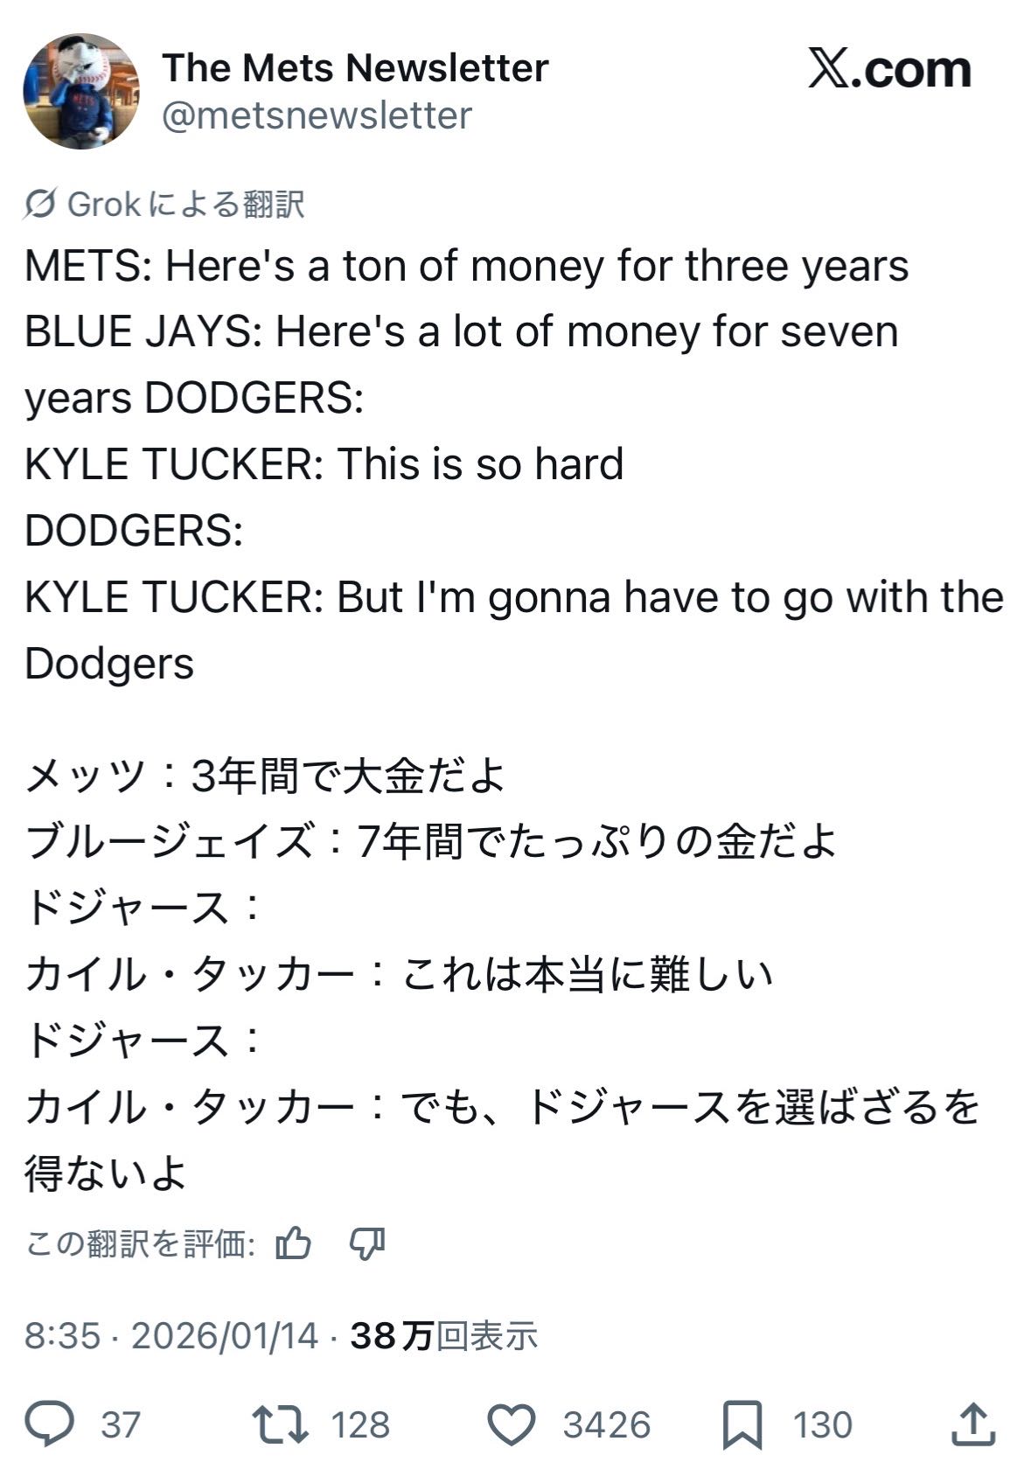Click the 37 replies count
The width and height of the screenshot is (1031, 1476).
click(x=120, y=1424)
